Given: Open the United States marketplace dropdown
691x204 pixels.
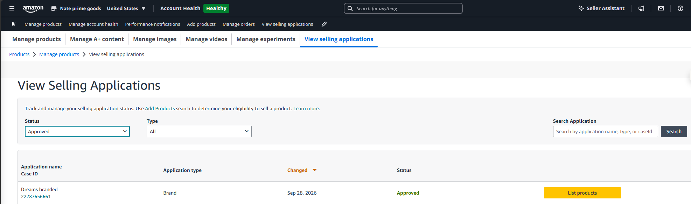Looking at the screenshot, I should pos(126,8).
